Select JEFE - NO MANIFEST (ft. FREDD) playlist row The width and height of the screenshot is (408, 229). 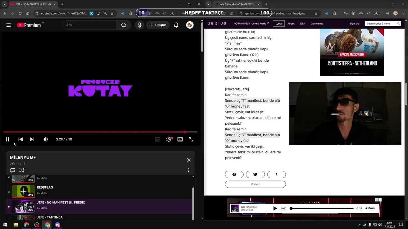(99, 206)
